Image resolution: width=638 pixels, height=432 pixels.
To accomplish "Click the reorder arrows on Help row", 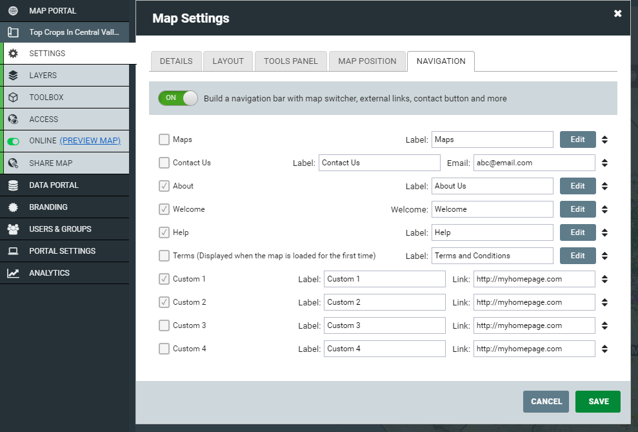I will [x=604, y=232].
